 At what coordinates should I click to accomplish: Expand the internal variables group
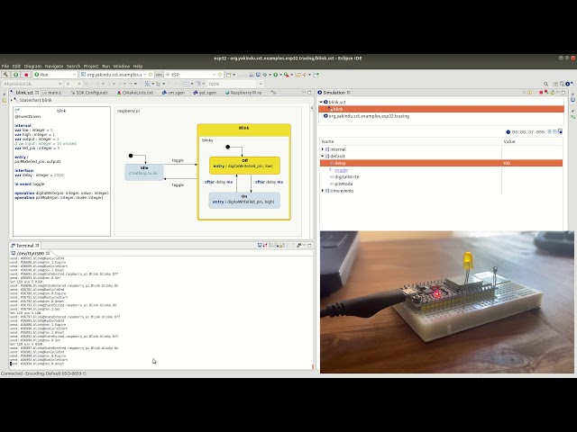pyautogui.click(x=323, y=149)
